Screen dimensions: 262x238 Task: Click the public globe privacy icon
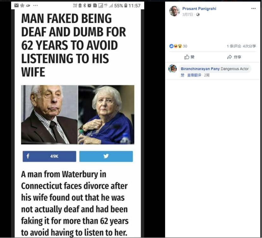tap(198, 14)
